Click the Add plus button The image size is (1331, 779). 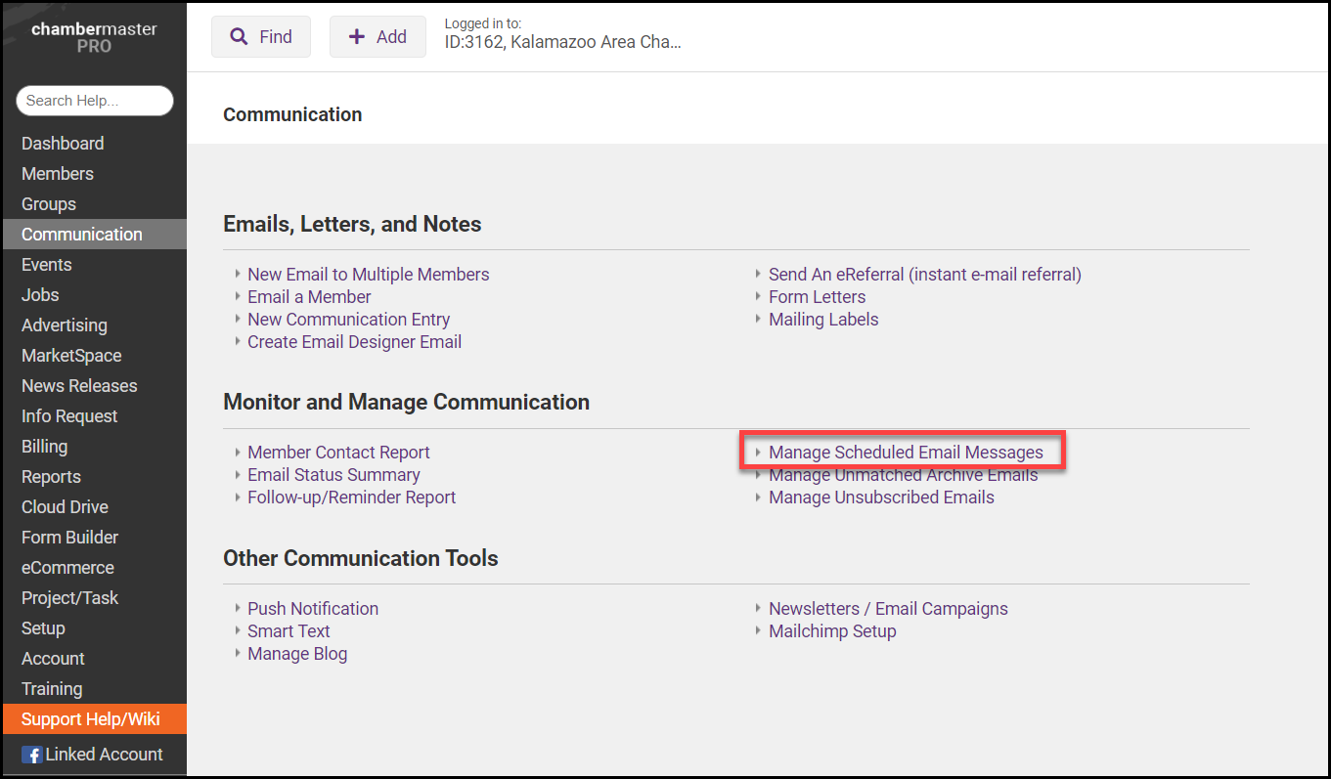377,37
